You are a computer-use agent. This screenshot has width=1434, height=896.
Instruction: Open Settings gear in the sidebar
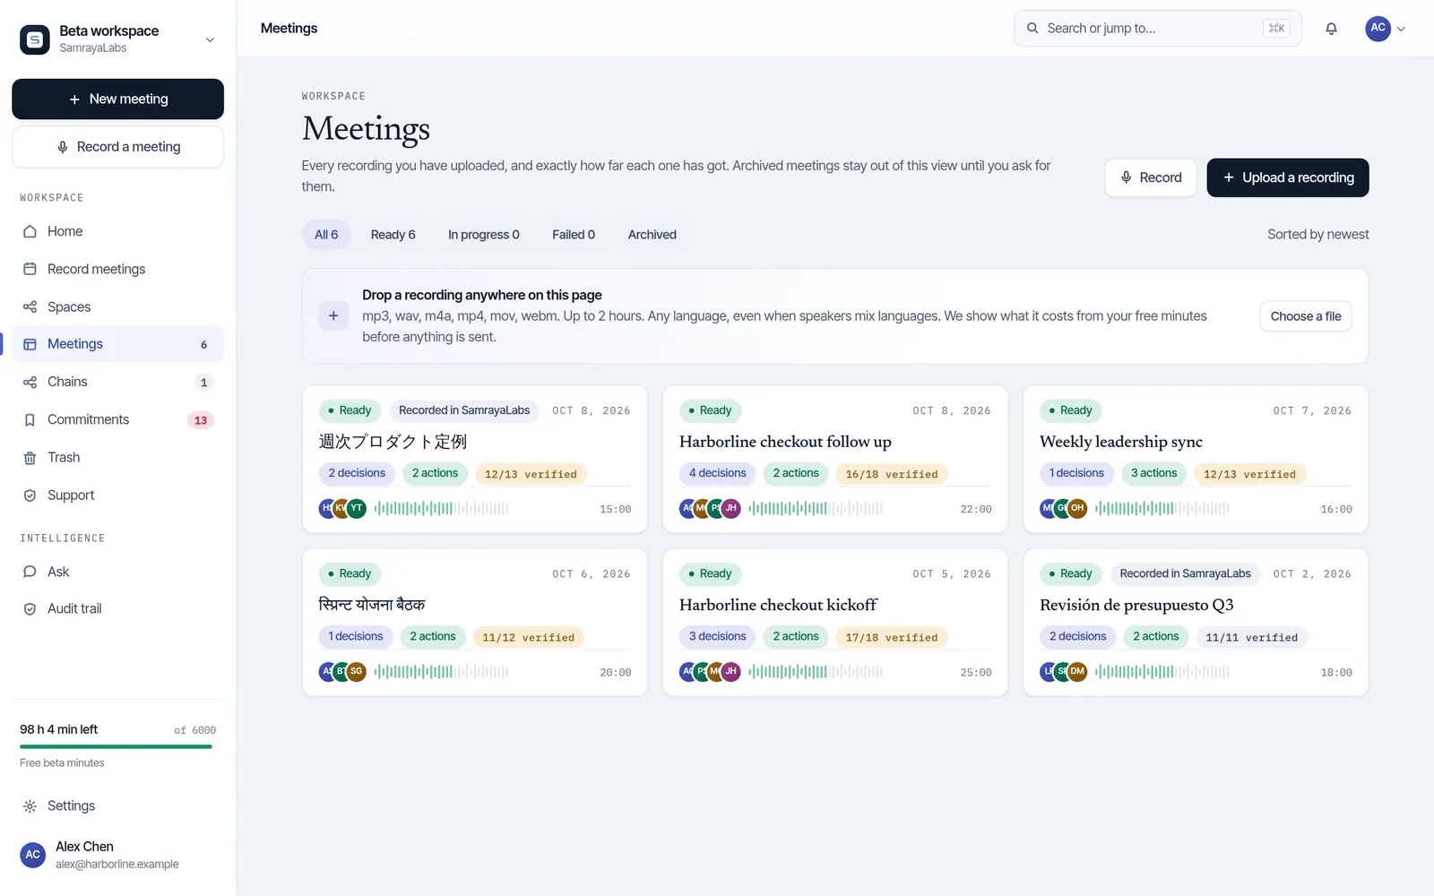(117, 806)
